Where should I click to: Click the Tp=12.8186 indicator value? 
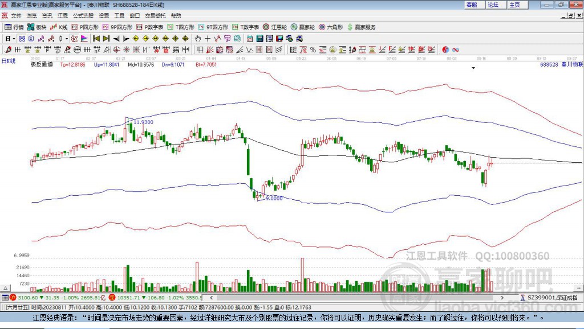(72, 64)
